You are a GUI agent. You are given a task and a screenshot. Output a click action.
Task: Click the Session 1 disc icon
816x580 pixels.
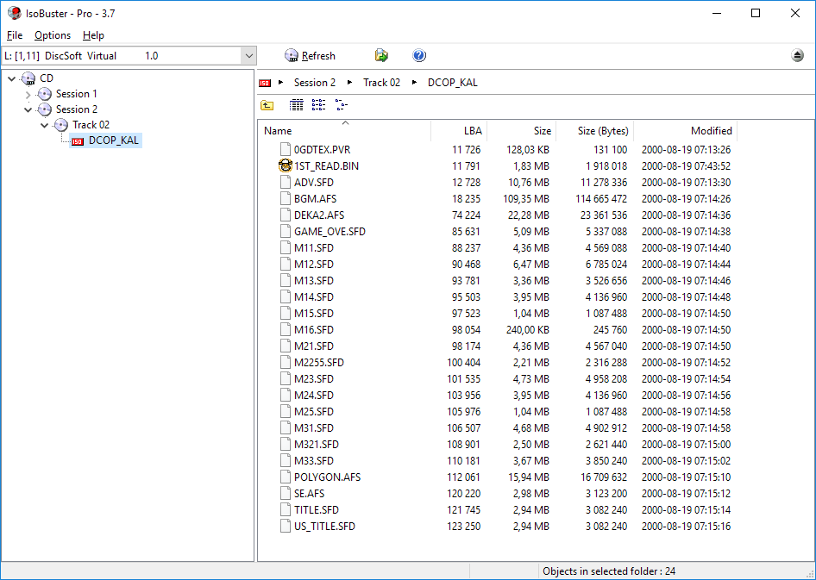[x=45, y=94]
